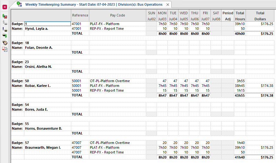Click the MON Jul03 column header
276x163 pixels.
[162, 16]
